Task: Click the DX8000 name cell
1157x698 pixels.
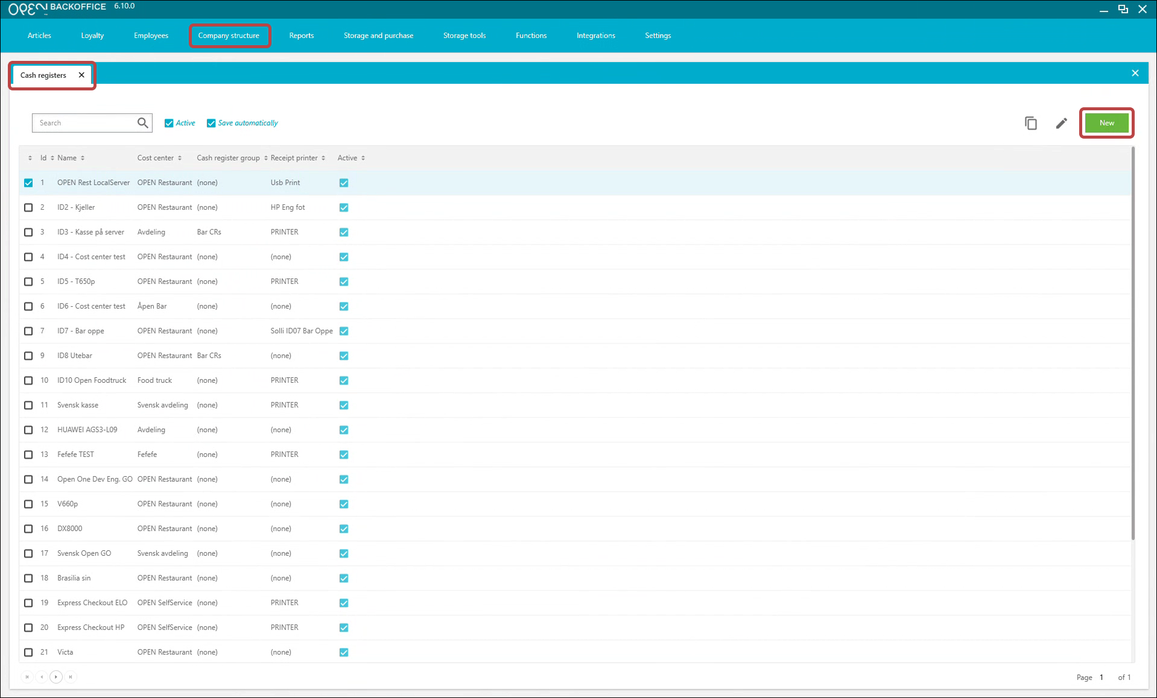Action: pyautogui.click(x=70, y=529)
